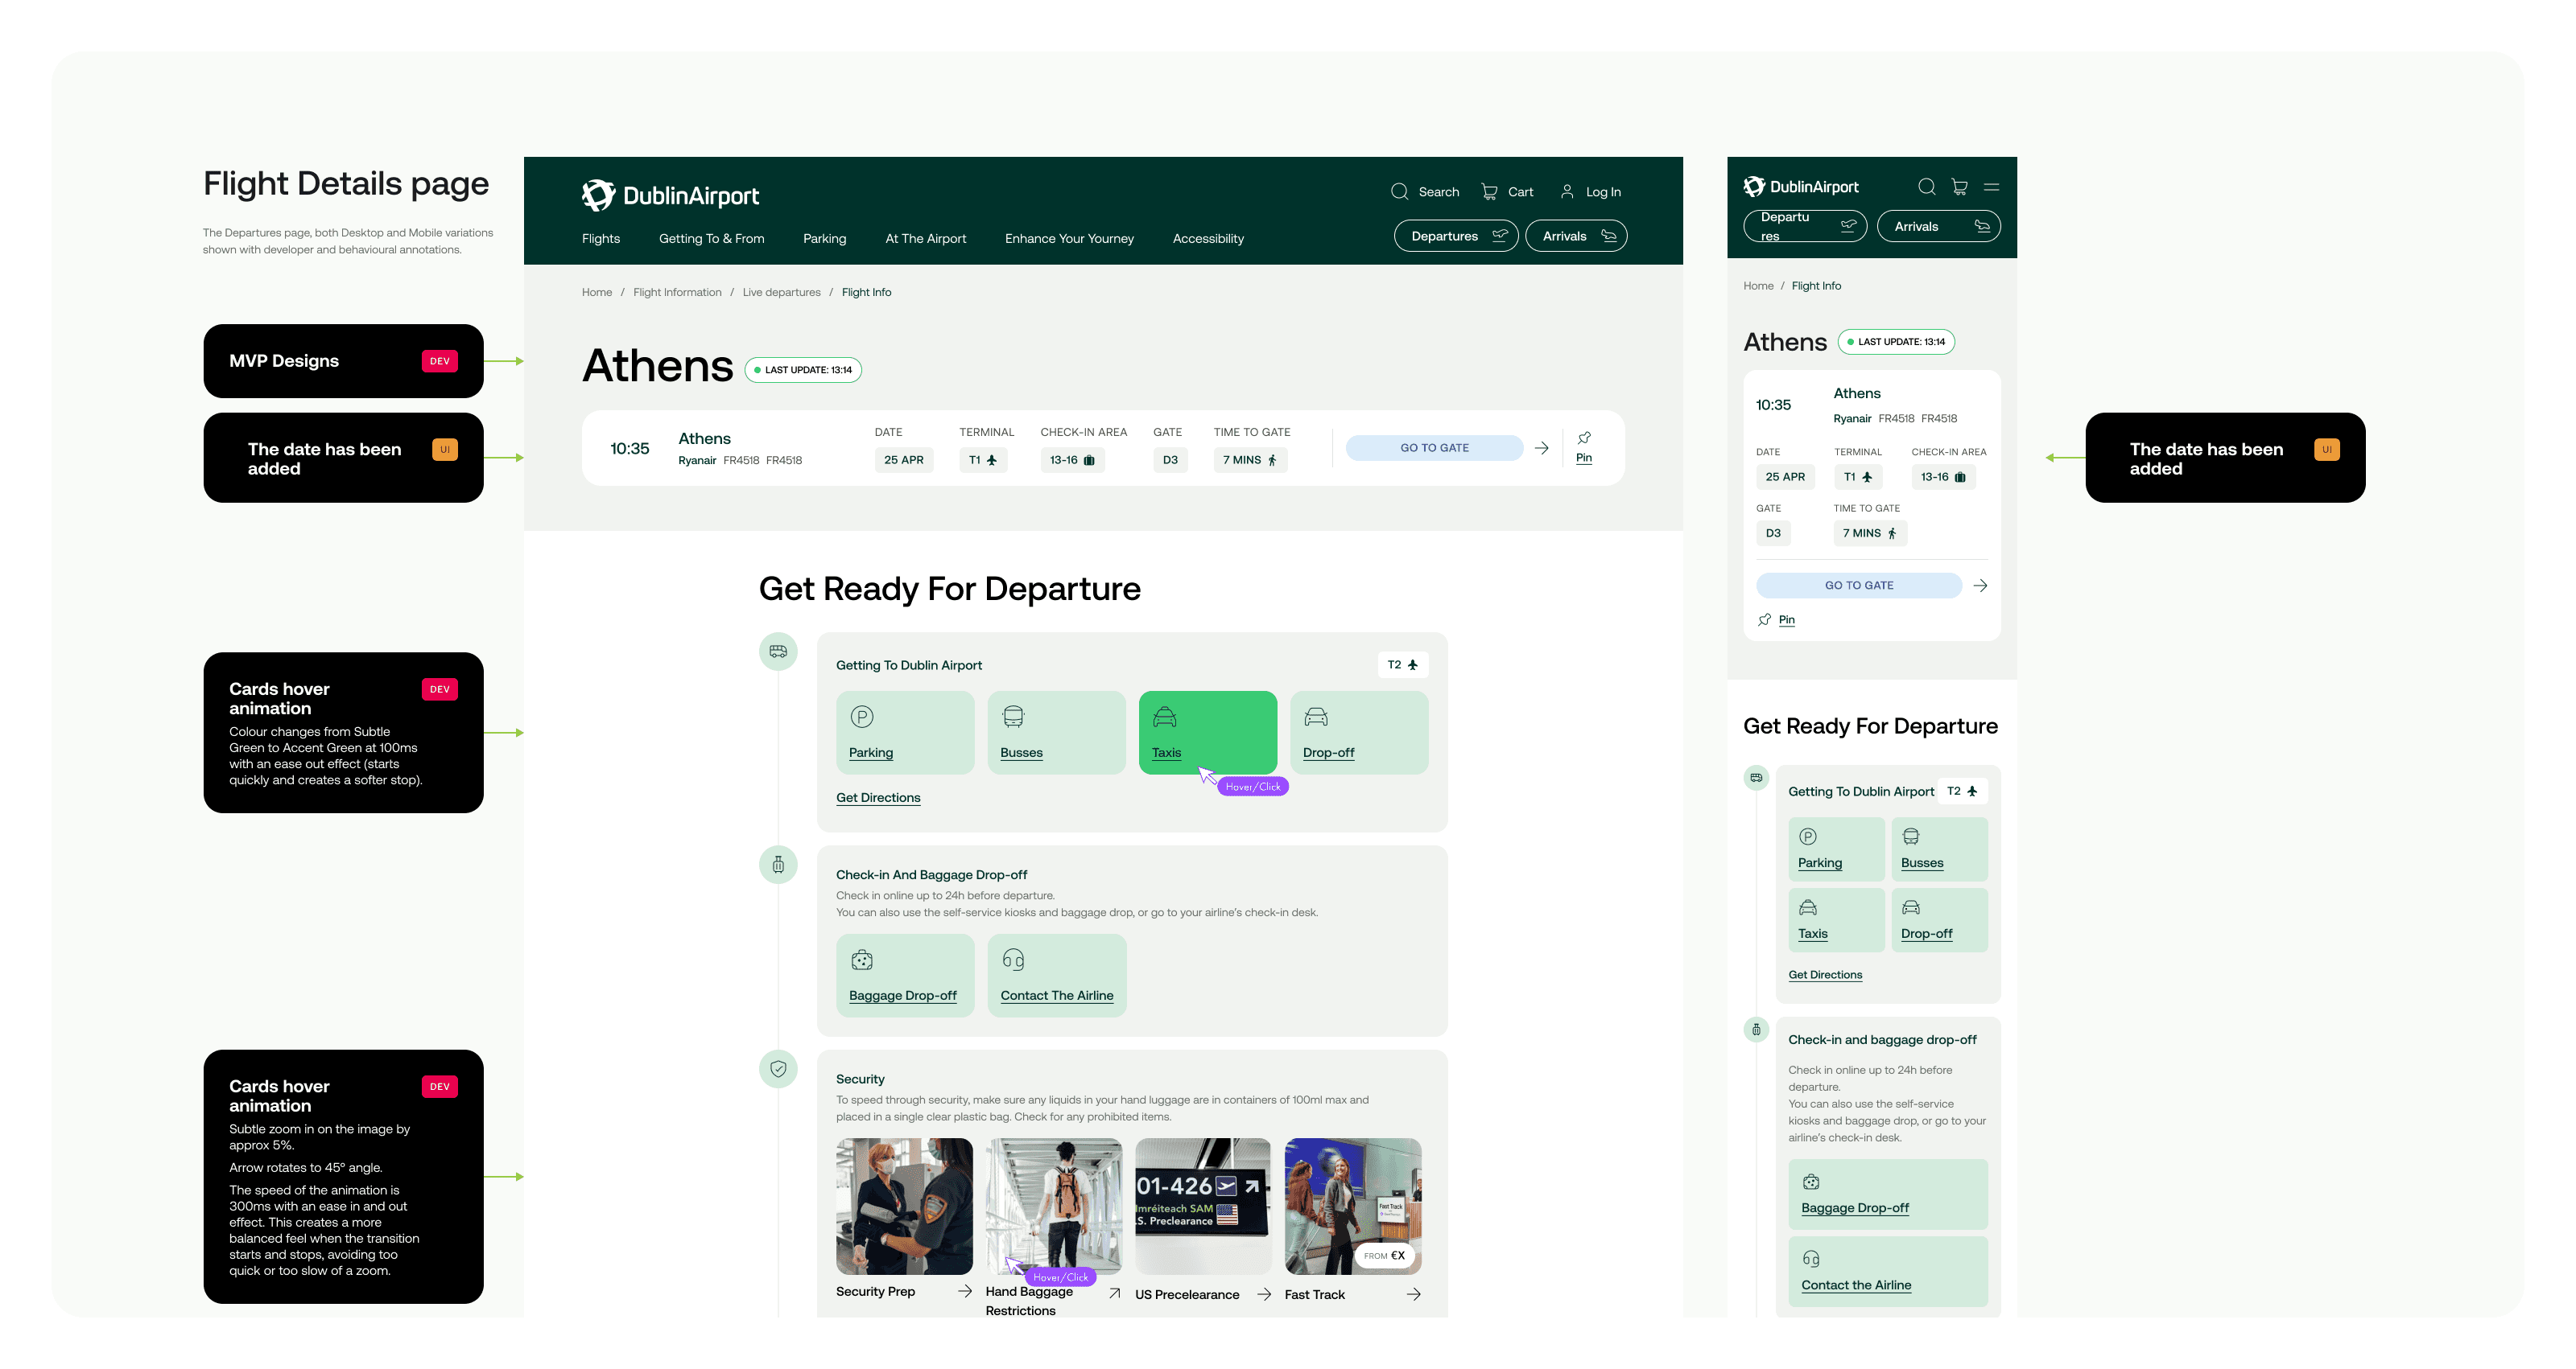Open the mobile hamburger menu icon

click(x=1991, y=187)
